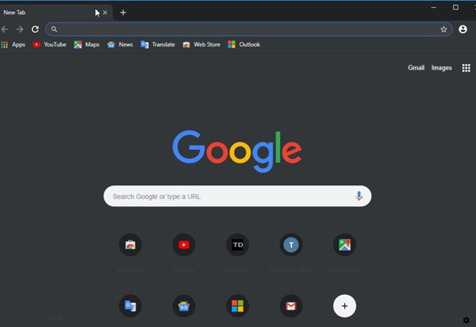Open the Outlook bookmark
The height and width of the screenshot is (327, 476).
pos(244,44)
